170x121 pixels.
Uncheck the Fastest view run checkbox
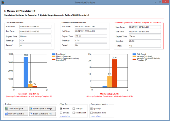coord(61,108)
